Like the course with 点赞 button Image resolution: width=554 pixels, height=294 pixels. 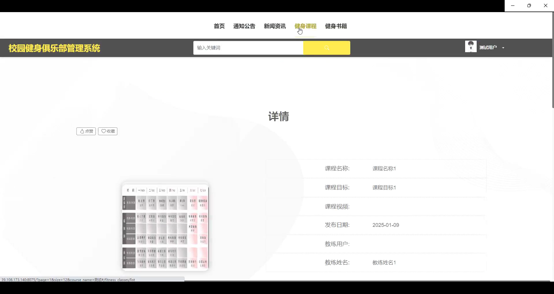(86, 131)
